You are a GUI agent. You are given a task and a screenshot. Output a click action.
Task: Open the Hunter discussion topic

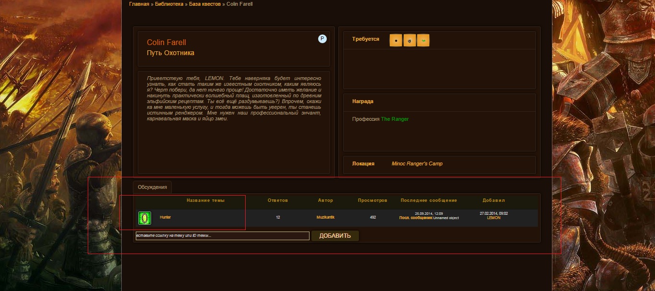tap(165, 218)
